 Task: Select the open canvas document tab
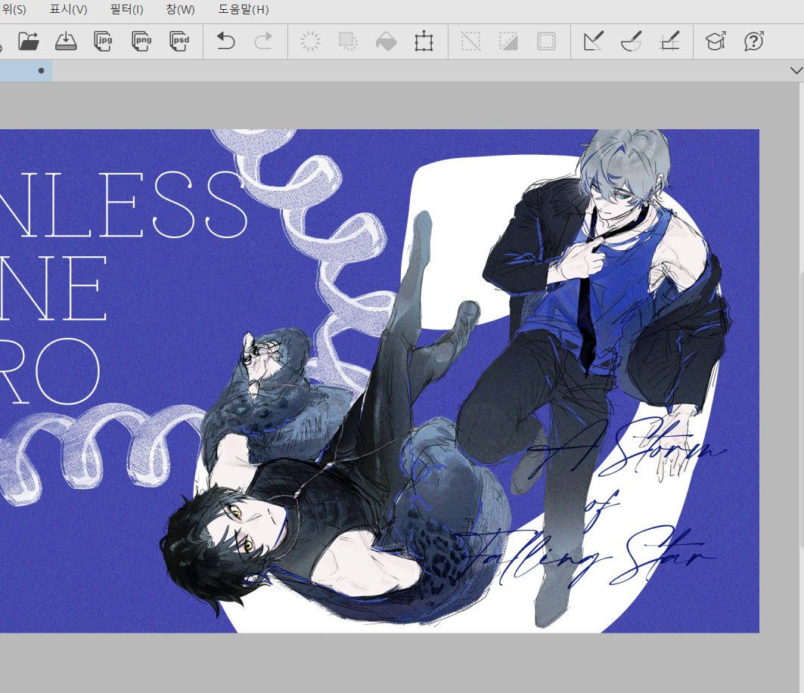point(26,71)
